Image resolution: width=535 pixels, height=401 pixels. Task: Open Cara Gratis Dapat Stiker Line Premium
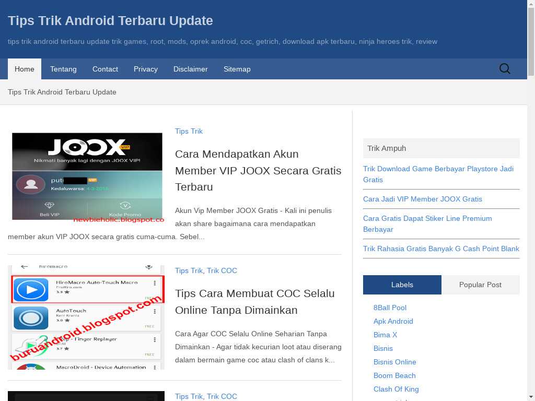(427, 224)
